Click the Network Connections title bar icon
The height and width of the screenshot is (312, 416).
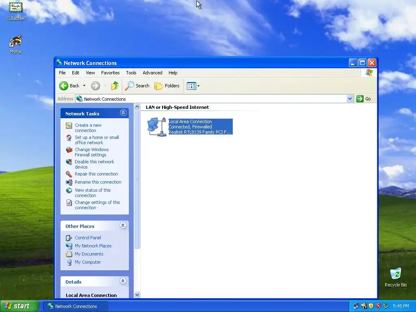click(59, 63)
